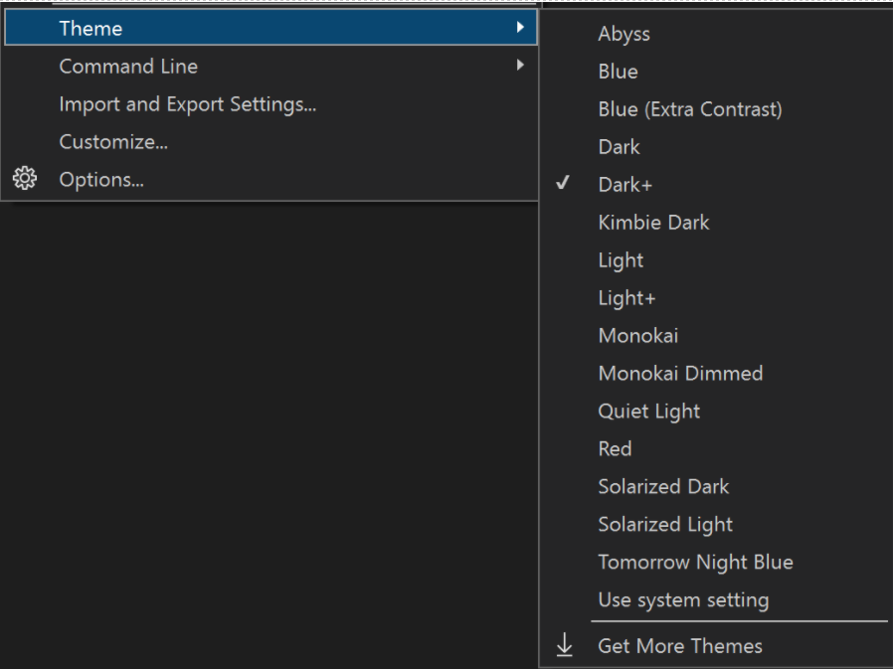Select the checked Dark+ theme
This screenshot has height=669, width=893.
625,185
